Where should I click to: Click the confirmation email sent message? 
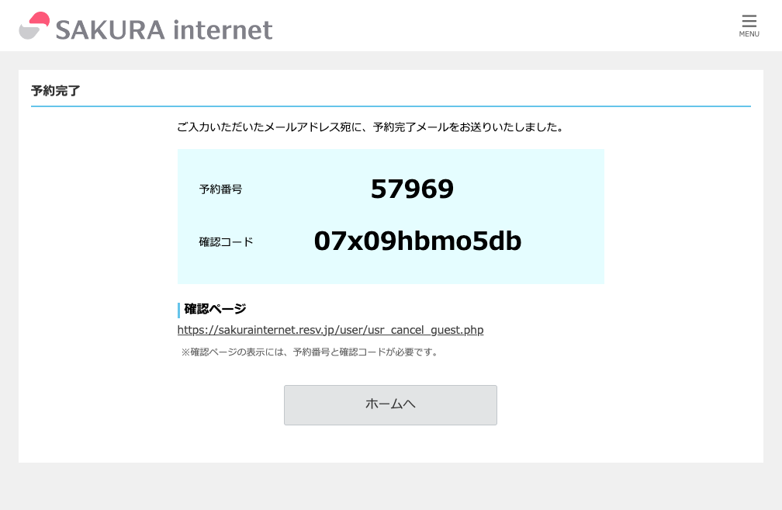coord(370,127)
